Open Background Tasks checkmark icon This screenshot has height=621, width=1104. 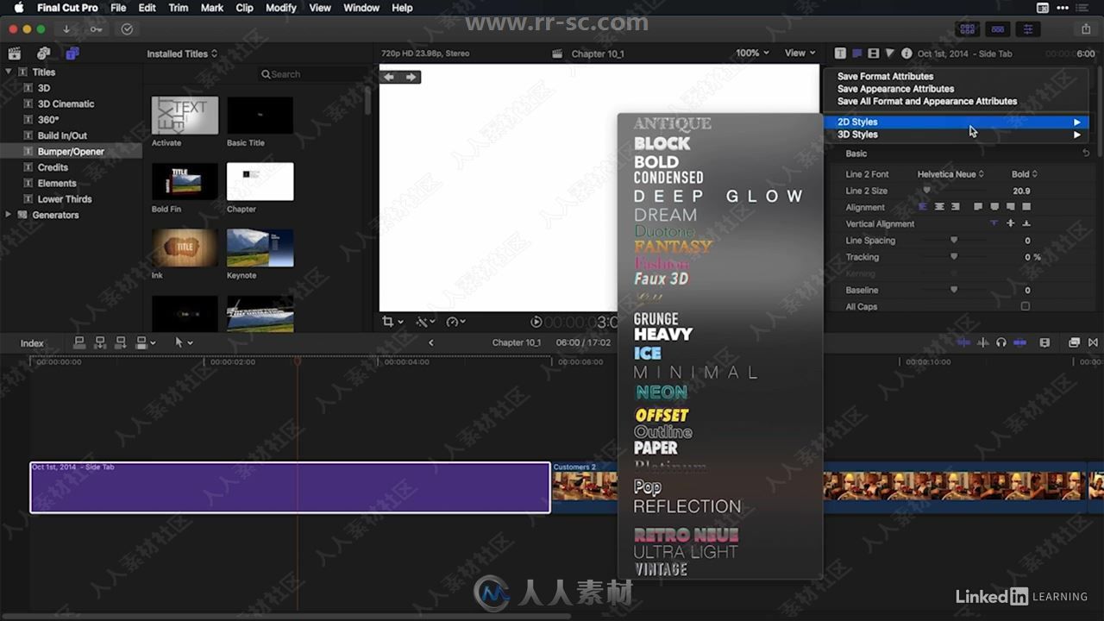pyautogui.click(x=127, y=29)
